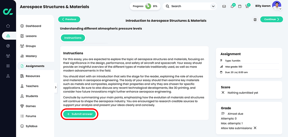Click the 81% progress indicator

[x=145, y=6]
